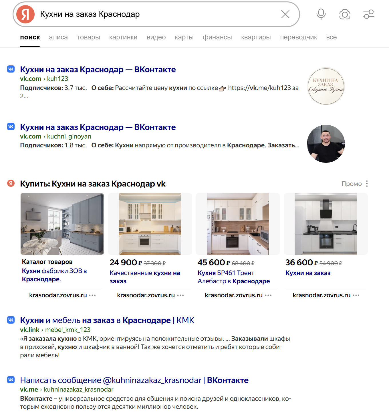Expand the dots menu under 24 900 ₽ card
This screenshot has height=415, width=389.
pyautogui.click(x=180, y=295)
